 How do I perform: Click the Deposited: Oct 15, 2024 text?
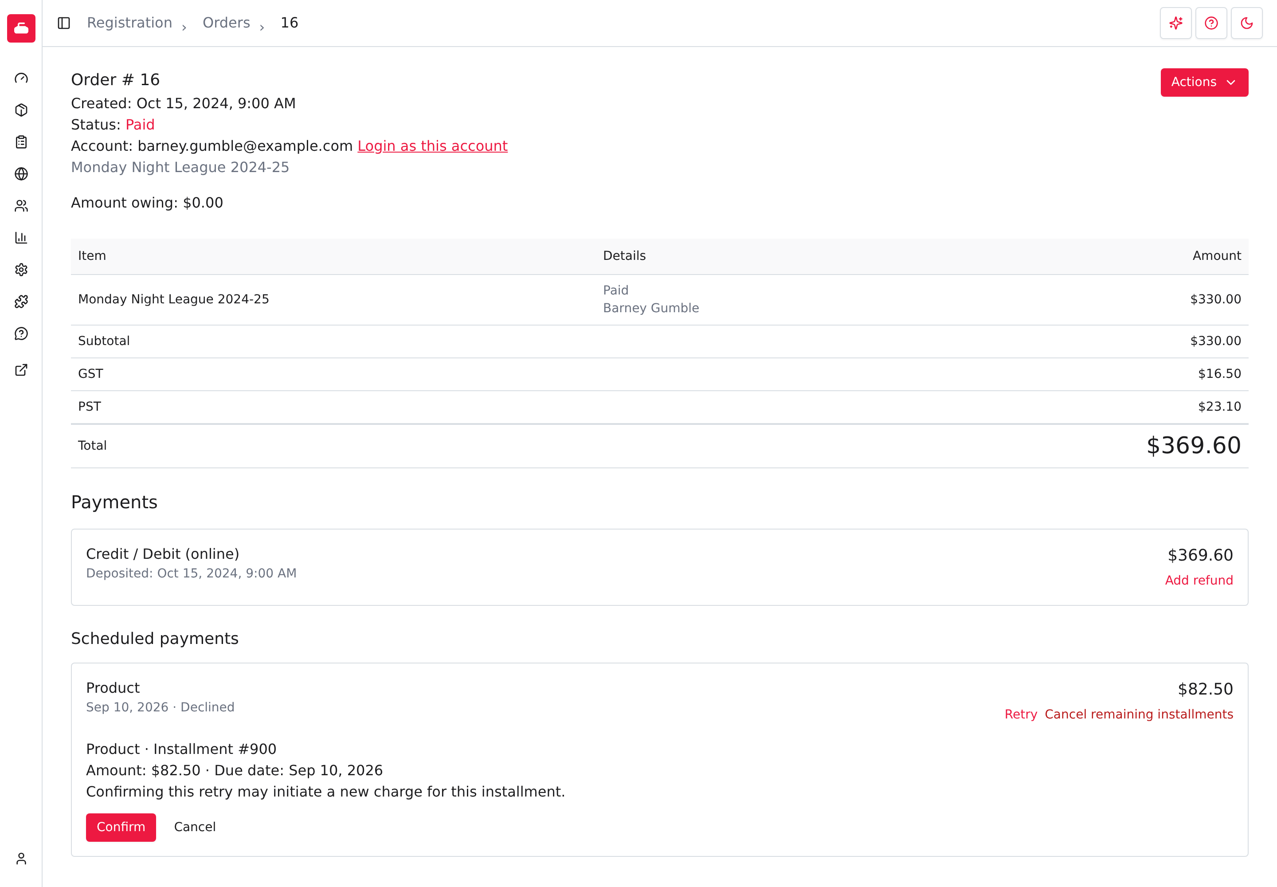tap(191, 573)
